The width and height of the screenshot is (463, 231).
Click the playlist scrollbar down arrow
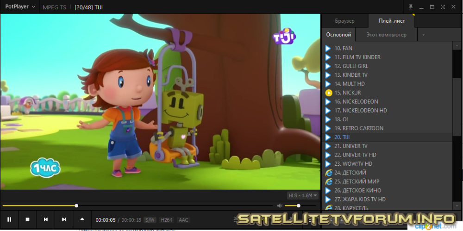click(x=457, y=206)
